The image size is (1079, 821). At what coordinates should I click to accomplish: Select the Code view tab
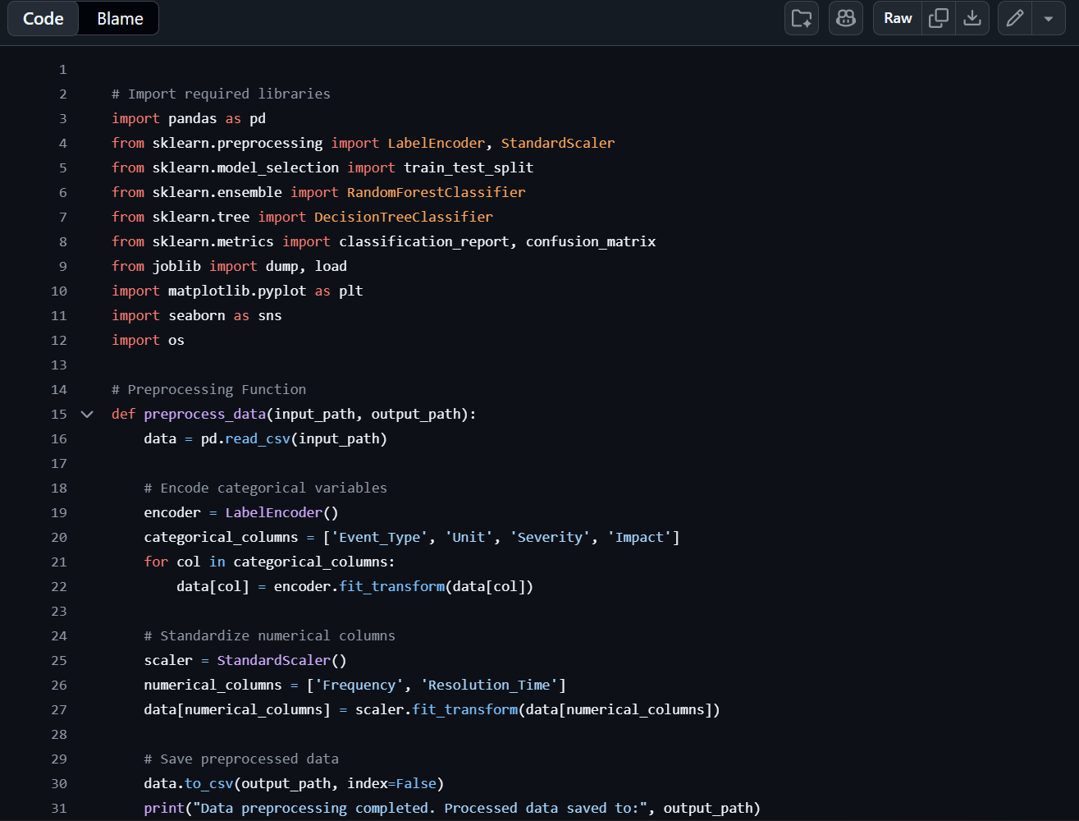(x=43, y=19)
